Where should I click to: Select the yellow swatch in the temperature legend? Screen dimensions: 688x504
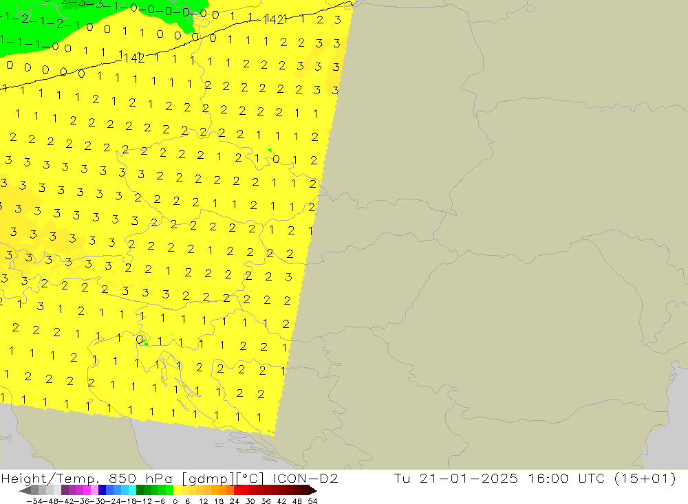pyautogui.click(x=177, y=490)
